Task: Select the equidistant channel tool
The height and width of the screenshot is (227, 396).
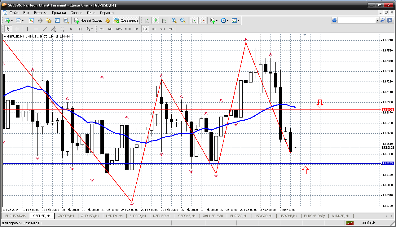Action: tap(53, 29)
